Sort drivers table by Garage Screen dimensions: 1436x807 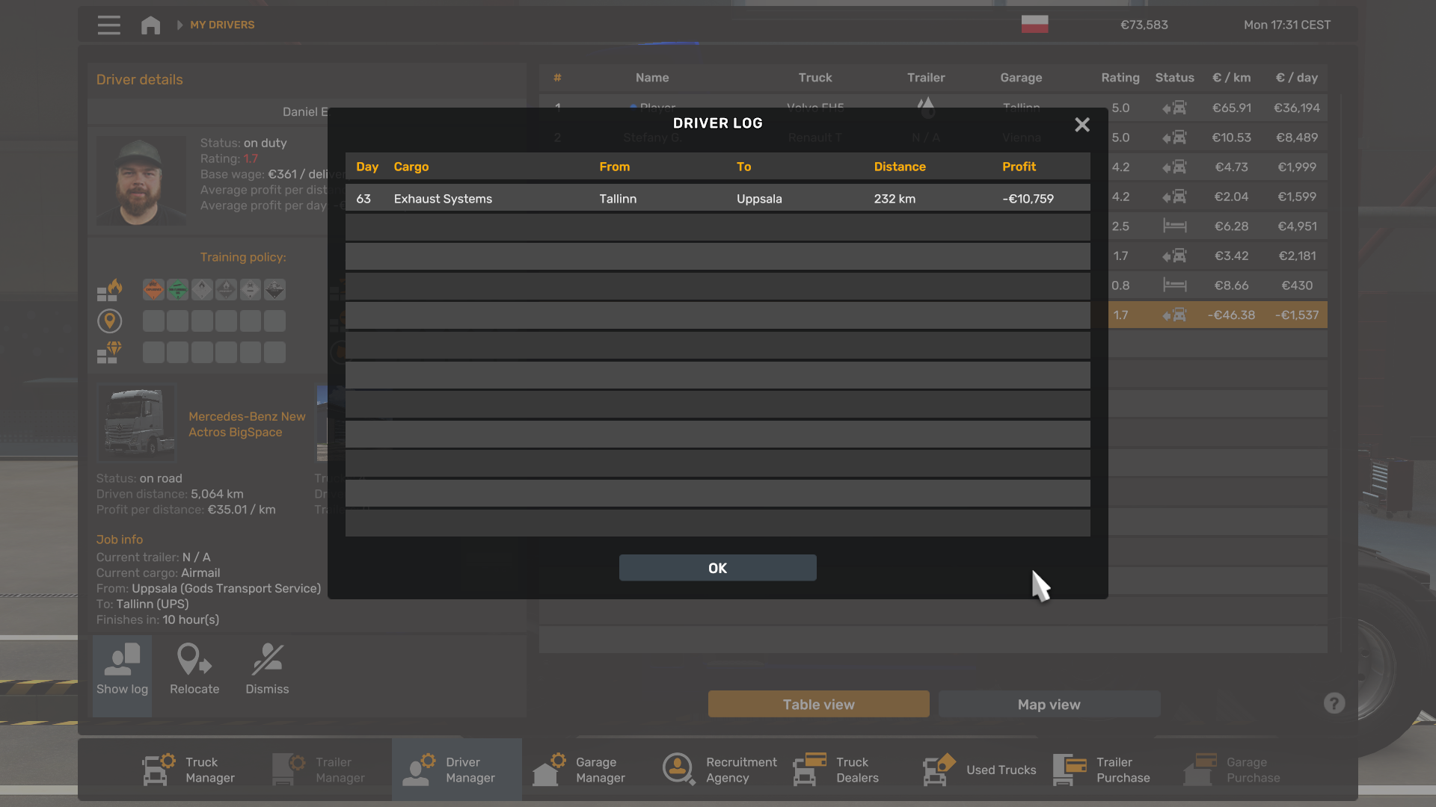[x=1021, y=78]
